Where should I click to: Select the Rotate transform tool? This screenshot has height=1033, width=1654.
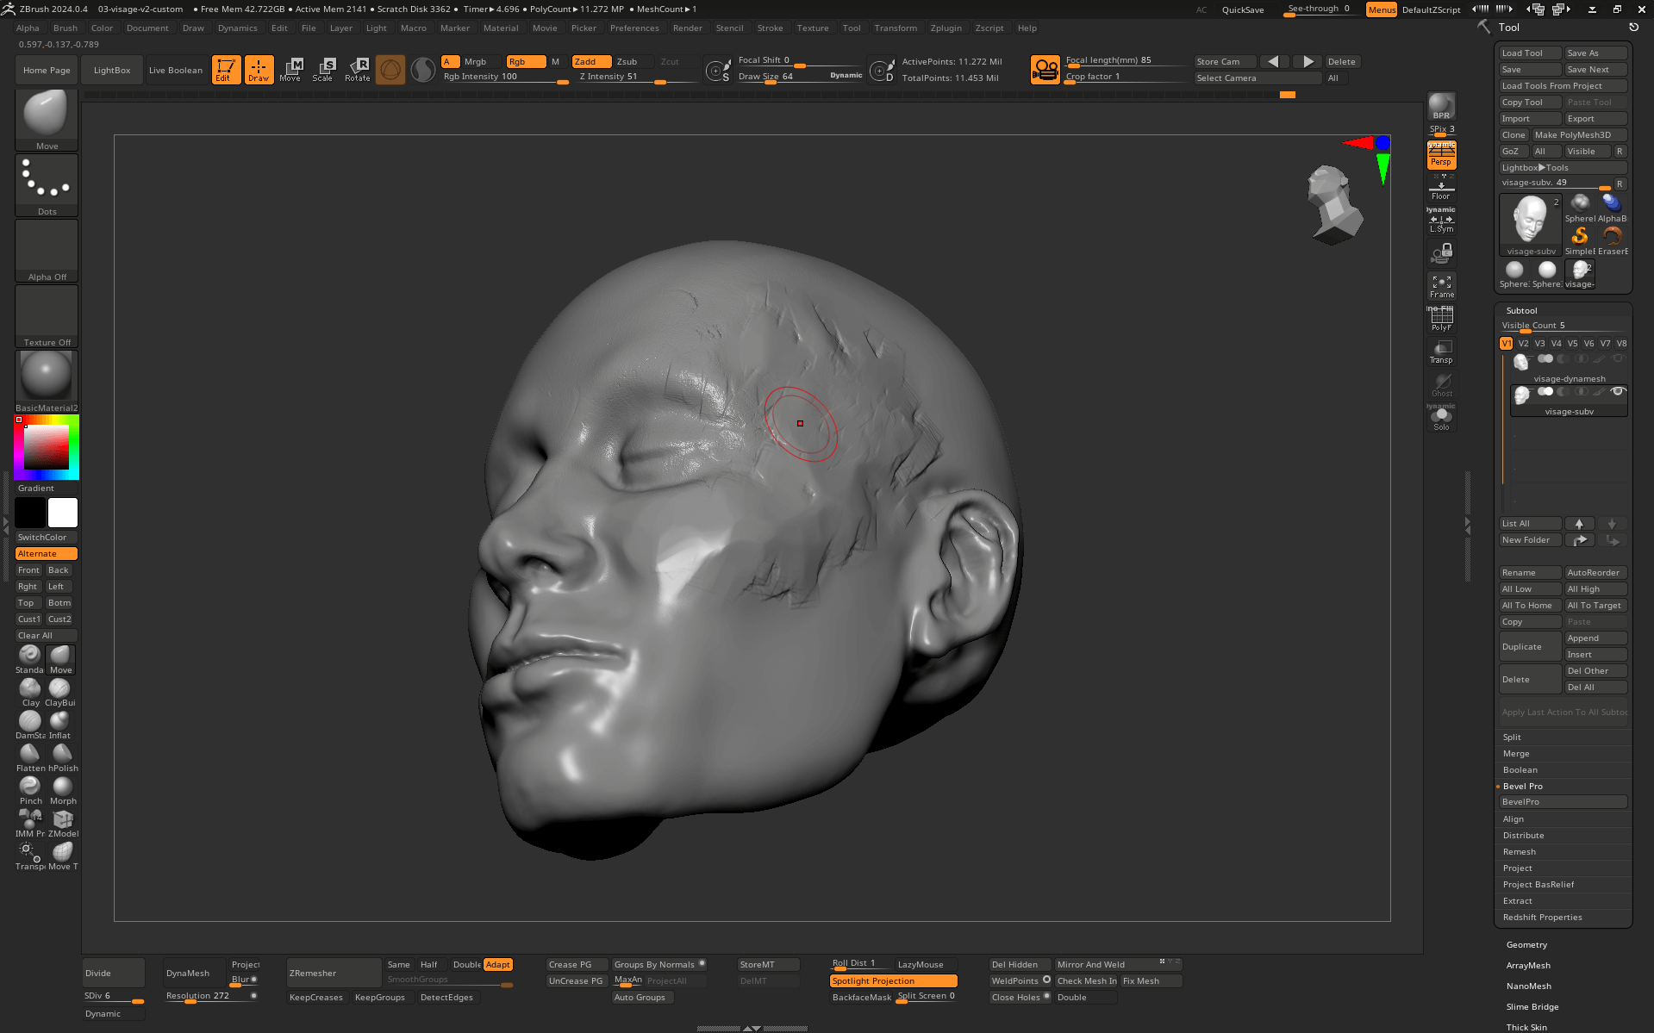click(x=357, y=69)
